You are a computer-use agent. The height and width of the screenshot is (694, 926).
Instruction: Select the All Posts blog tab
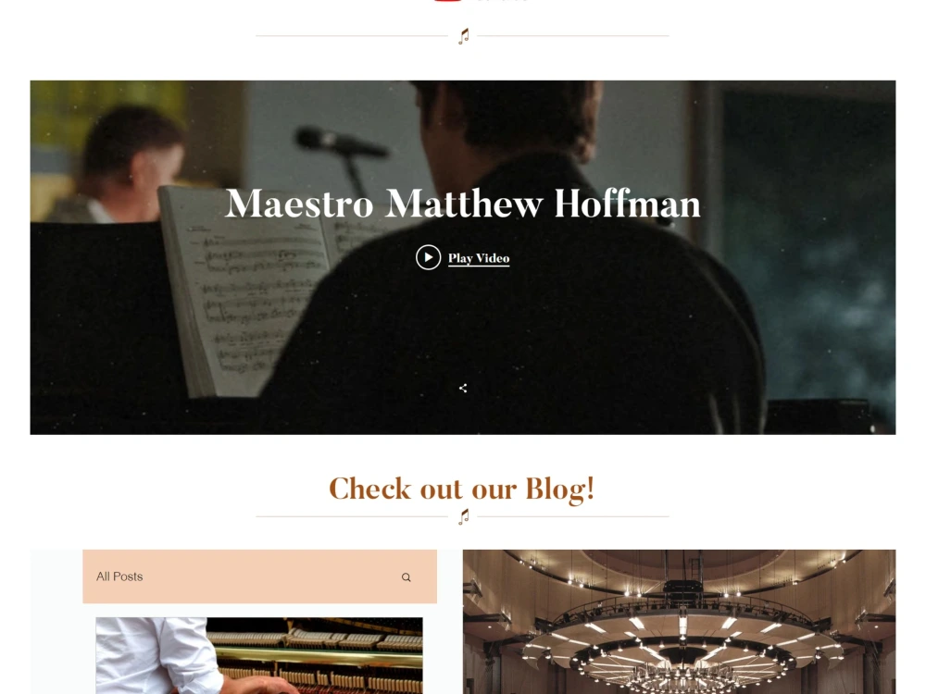[119, 576]
